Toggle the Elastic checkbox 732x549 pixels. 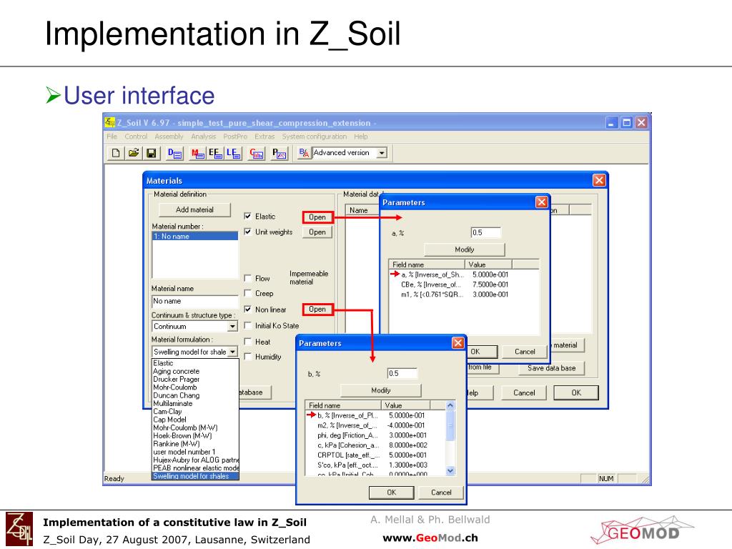248,216
